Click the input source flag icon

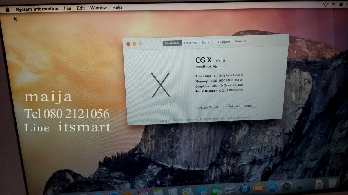334,4
